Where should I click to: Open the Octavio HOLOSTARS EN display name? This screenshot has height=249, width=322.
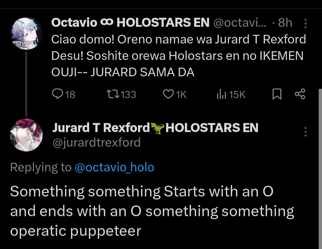[x=130, y=23]
